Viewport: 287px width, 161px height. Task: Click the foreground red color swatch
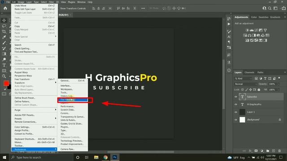6,84
